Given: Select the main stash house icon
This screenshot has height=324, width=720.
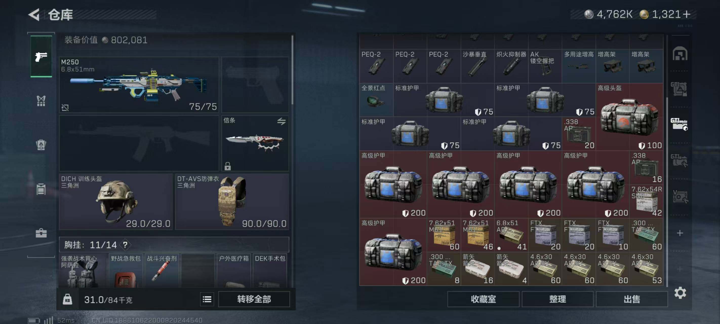Looking at the screenshot, I should point(680,54).
